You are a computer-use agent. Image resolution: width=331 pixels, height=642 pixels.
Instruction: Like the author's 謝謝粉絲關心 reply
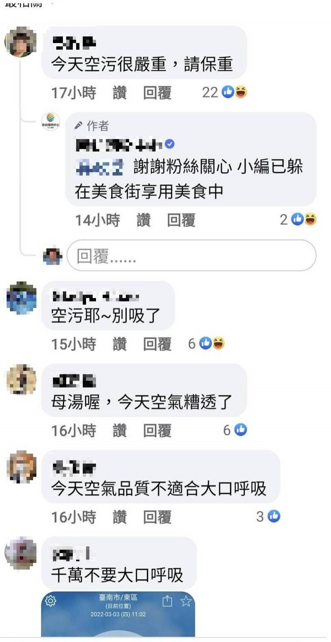(144, 220)
